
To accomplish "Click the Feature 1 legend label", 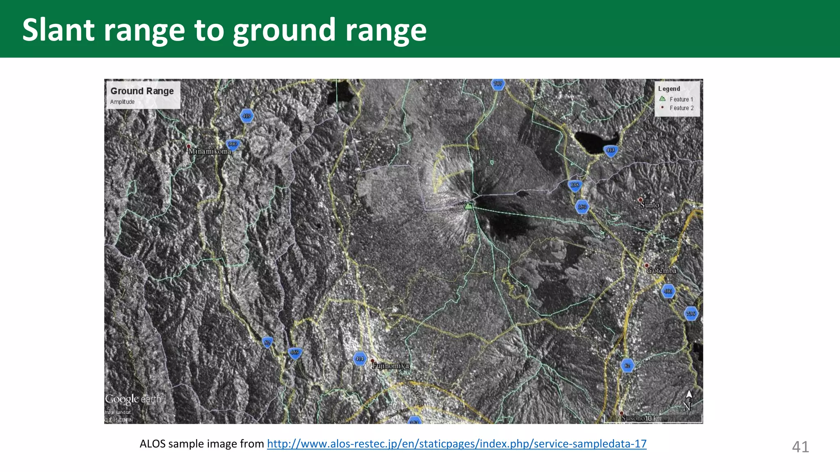I will tap(681, 100).
